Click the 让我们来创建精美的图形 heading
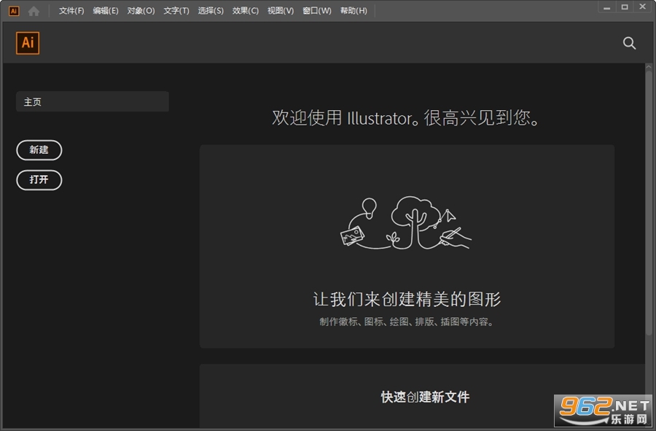Viewport: 656px width, 431px height. click(x=407, y=299)
